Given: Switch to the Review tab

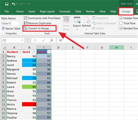Looking at the screenshot, I should [90, 11].
